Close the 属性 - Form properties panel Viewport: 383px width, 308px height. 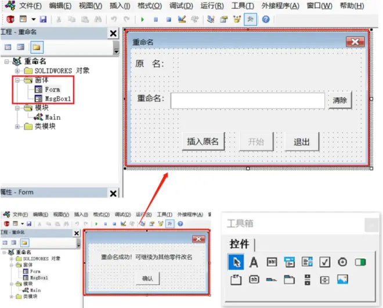[113, 193]
